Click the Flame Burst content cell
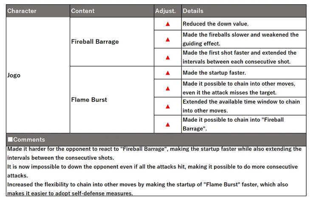The width and height of the screenshot is (316, 200). 112,100
